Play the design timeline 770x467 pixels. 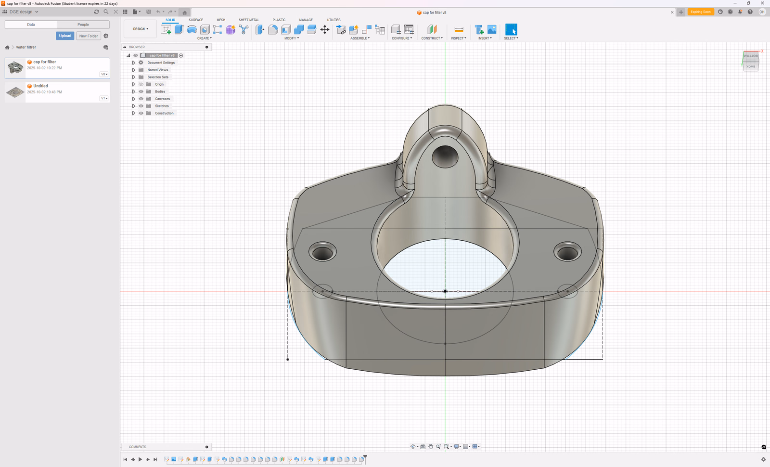pos(140,460)
